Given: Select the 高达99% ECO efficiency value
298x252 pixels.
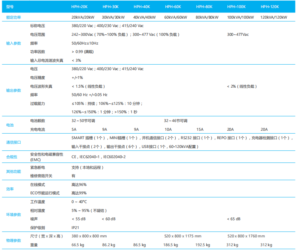Looking at the screenshot, I should point(79,193).
